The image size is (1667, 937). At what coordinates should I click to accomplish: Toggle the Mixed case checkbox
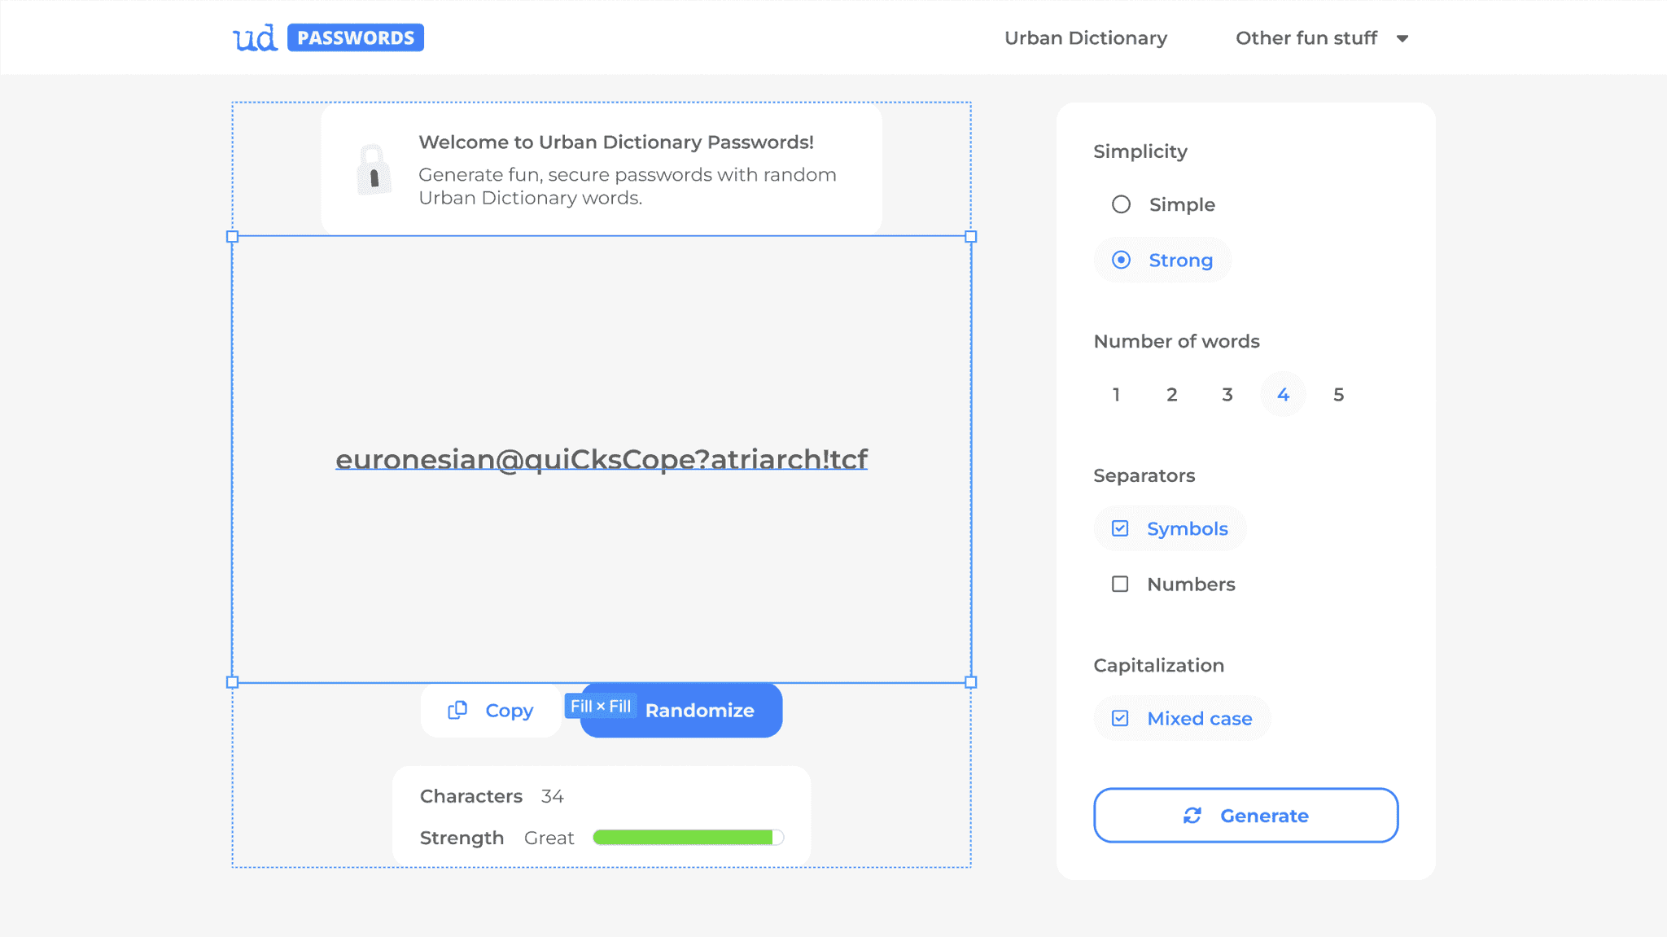(1120, 718)
